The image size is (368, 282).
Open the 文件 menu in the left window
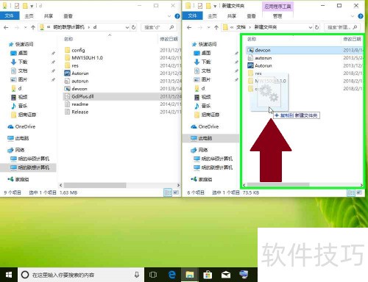click(x=10, y=16)
